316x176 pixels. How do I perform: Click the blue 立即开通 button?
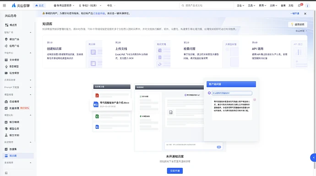coord(175,171)
